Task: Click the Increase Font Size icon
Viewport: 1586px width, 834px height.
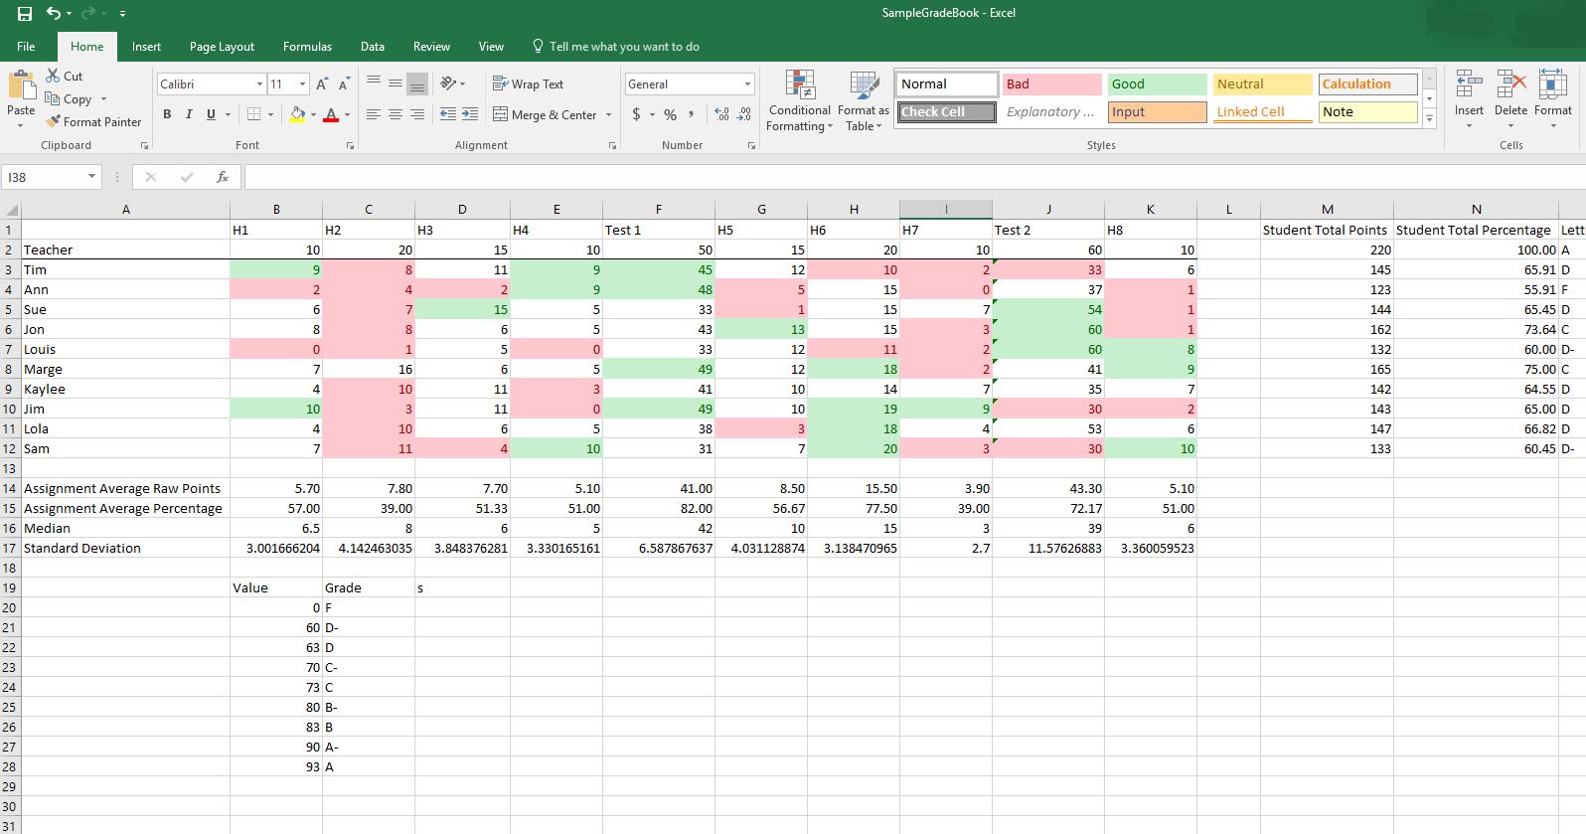Action: (322, 84)
